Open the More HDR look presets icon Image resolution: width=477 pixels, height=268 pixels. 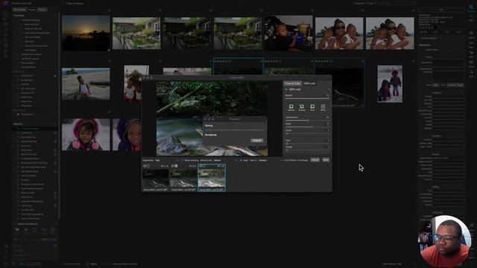tap(323, 107)
